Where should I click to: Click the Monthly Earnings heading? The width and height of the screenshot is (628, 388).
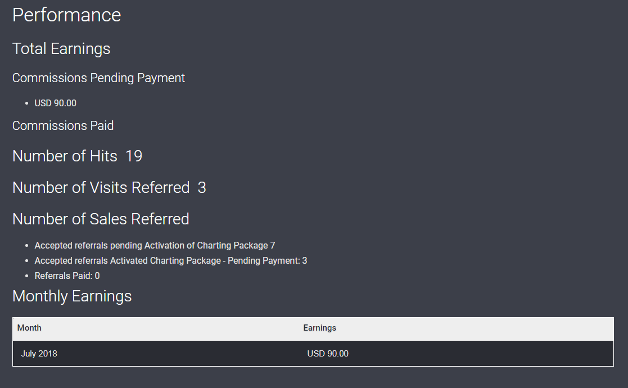(x=72, y=296)
